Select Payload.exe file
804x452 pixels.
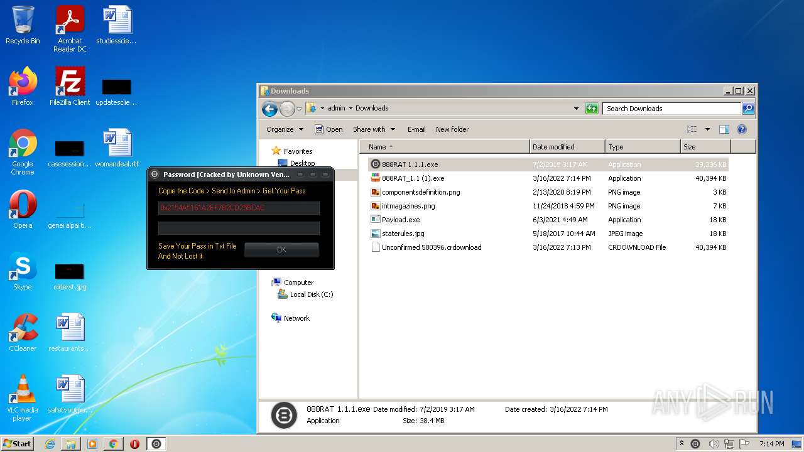point(548,220)
